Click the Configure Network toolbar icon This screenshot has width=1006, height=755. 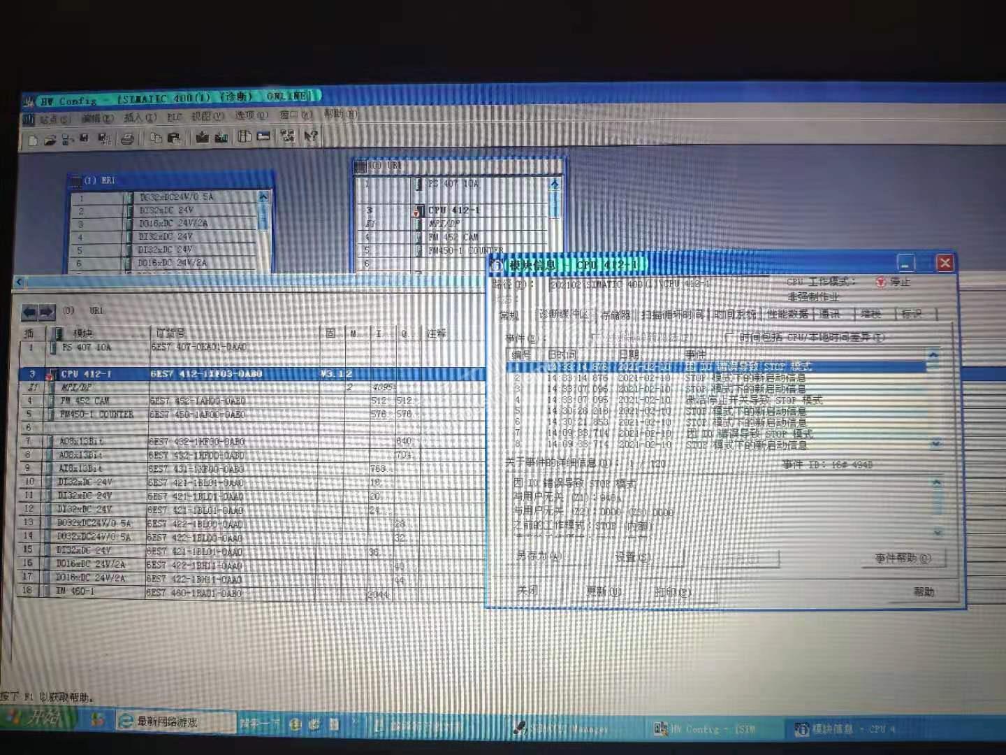tap(287, 136)
